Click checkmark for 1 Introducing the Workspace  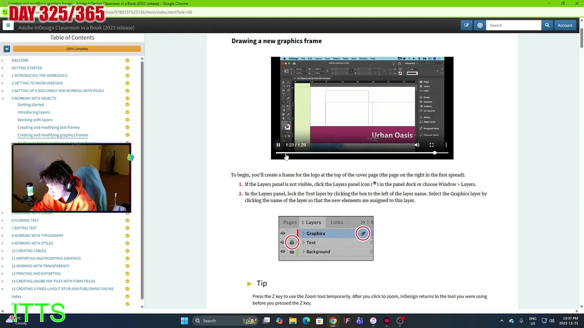click(x=127, y=76)
